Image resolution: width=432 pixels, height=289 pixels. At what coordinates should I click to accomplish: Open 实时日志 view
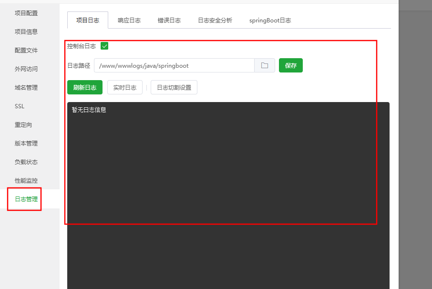point(125,87)
